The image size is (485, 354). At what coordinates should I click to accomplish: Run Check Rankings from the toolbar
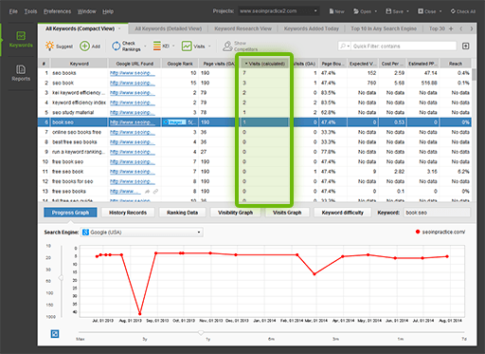pos(126,47)
